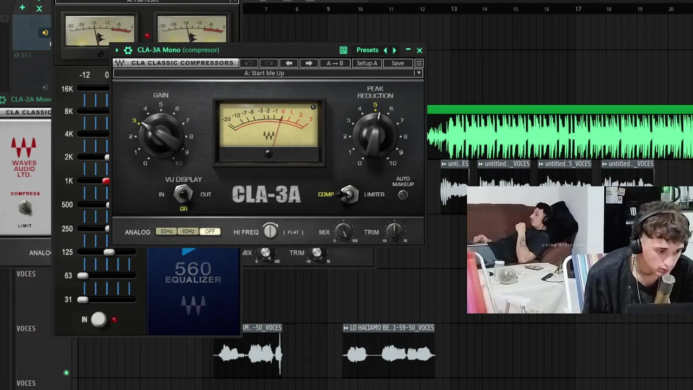
Task: Load the next preset with the right arrow button
Action: pos(309,63)
